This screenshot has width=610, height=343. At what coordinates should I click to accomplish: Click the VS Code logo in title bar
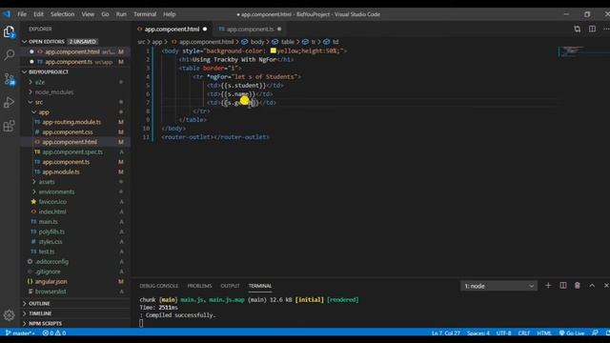7,14
